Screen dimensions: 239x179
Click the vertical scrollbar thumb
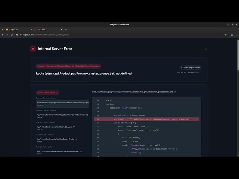(x=238, y=55)
